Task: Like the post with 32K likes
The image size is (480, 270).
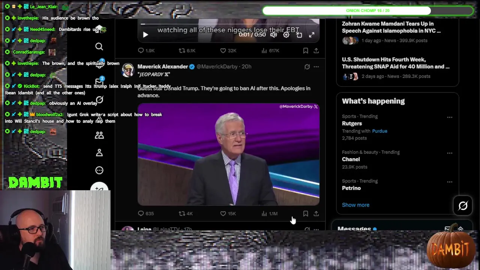Action: [x=228, y=51]
